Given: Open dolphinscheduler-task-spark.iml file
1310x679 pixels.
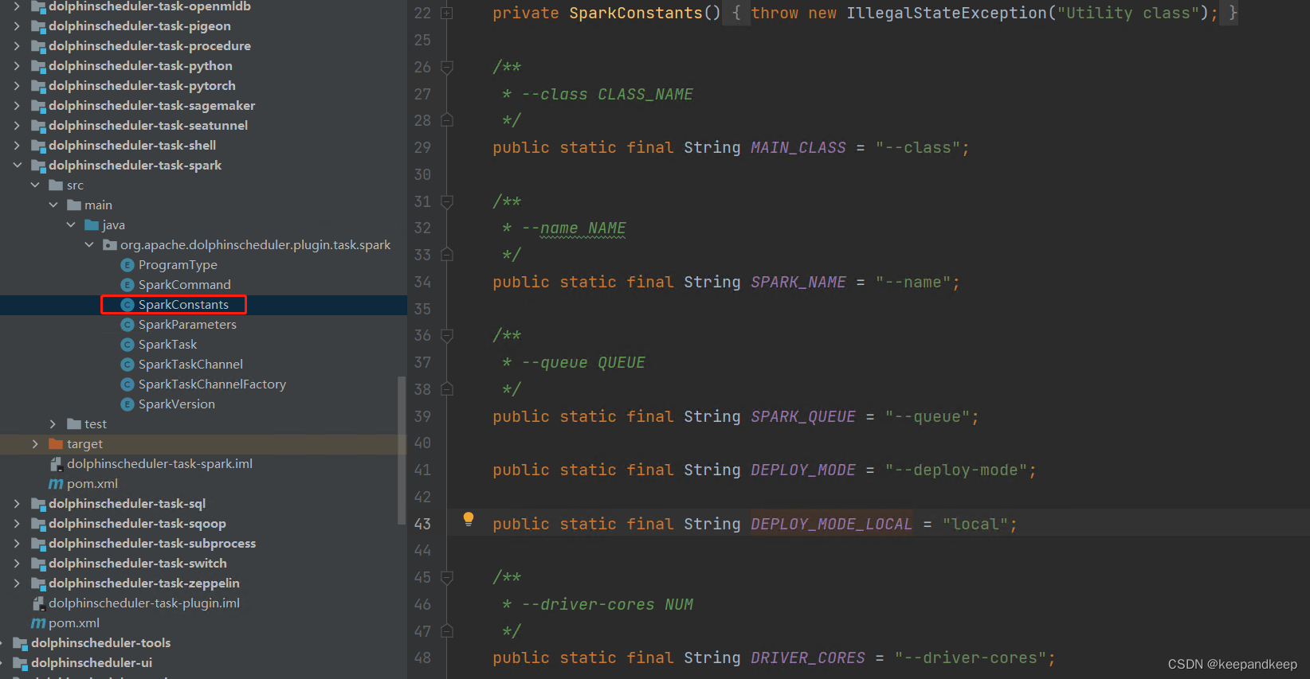Looking at the screenshot, I should click(x=159, y=464).
